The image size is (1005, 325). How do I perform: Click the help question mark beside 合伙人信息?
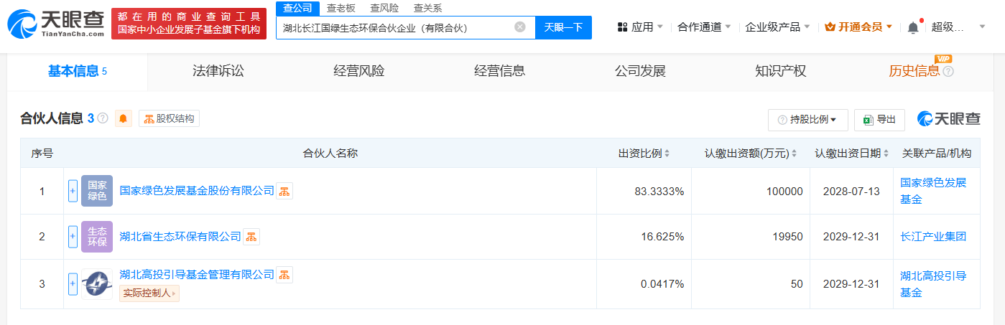coord(103,118)
